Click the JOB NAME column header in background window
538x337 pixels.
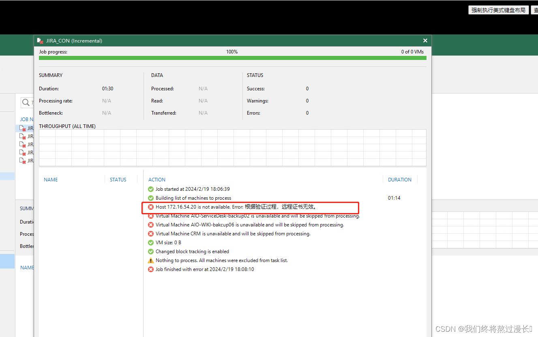[27, 119]
